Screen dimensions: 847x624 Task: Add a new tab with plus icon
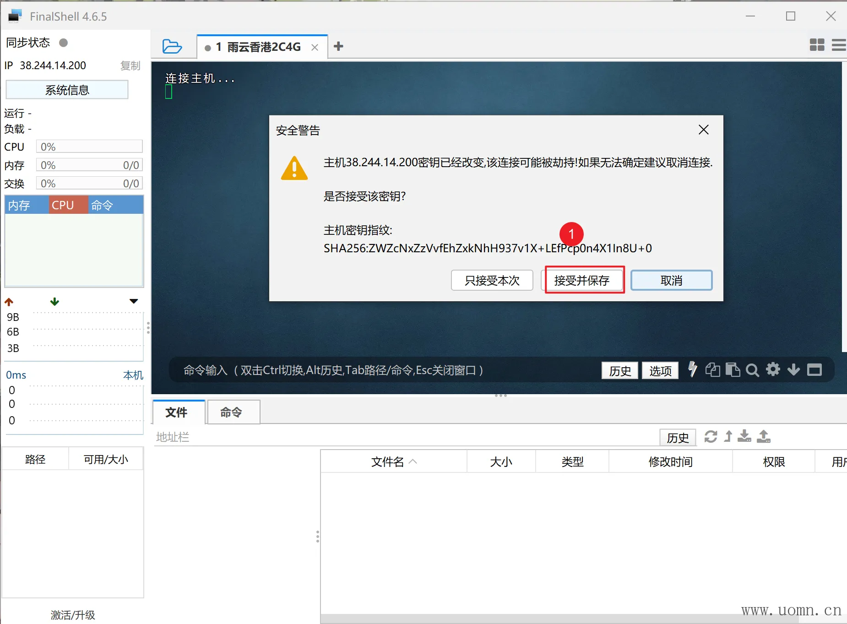pos(338,46)
